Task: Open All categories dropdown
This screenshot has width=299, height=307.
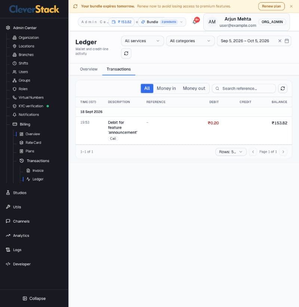Action: [x=190, y=41]
